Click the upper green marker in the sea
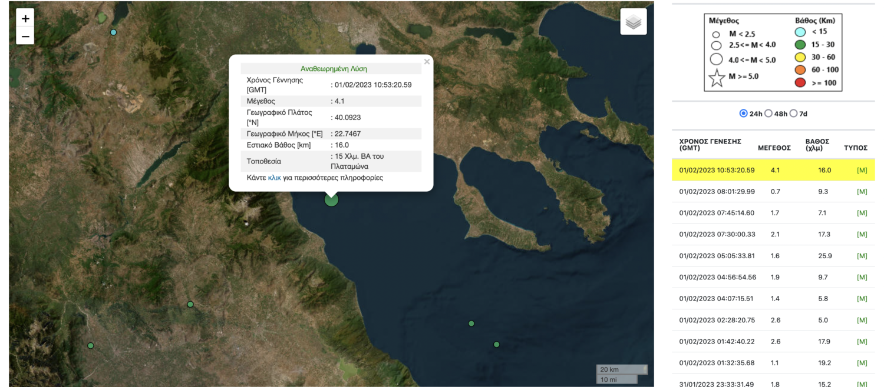Viewport: 884px width, 387px height. (471, 323)
